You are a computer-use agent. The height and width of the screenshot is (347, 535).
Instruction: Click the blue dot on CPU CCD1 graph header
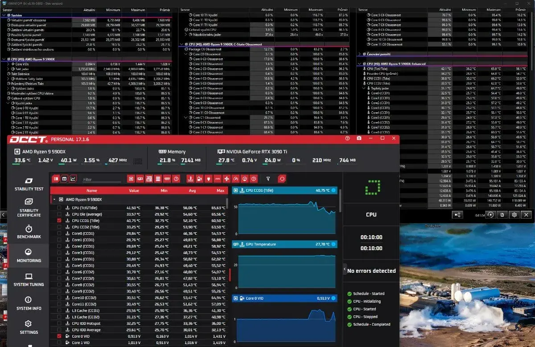coord(333,190)
